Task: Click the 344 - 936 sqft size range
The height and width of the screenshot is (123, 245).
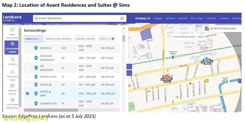Action: point(87,94)
